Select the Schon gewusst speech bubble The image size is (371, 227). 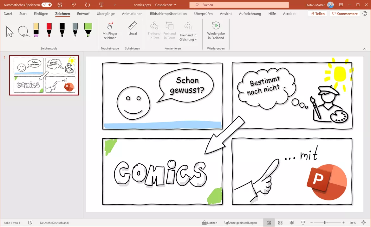(x=186, y=85)
